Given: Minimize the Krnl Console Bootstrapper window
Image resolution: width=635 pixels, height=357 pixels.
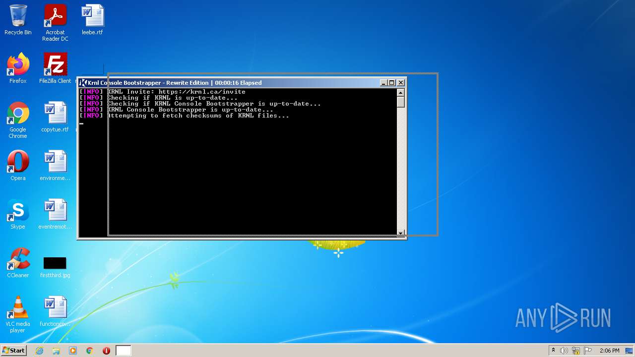Looking at the screenshot, I should 383,83.
